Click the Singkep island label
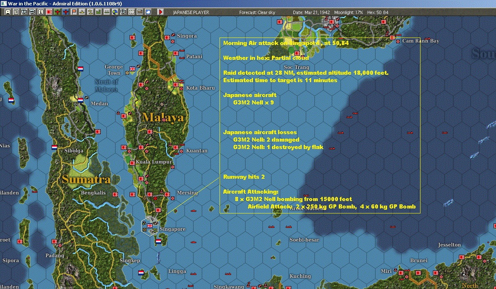496x289 pixels. 130,261
